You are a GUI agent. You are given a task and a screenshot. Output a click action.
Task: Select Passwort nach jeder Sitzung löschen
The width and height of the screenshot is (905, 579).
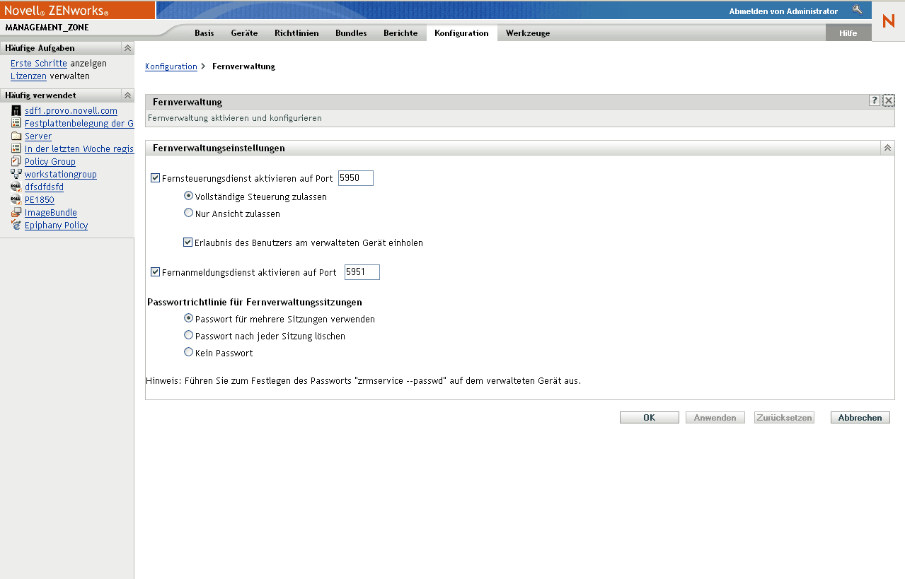(x=188, y=335)
